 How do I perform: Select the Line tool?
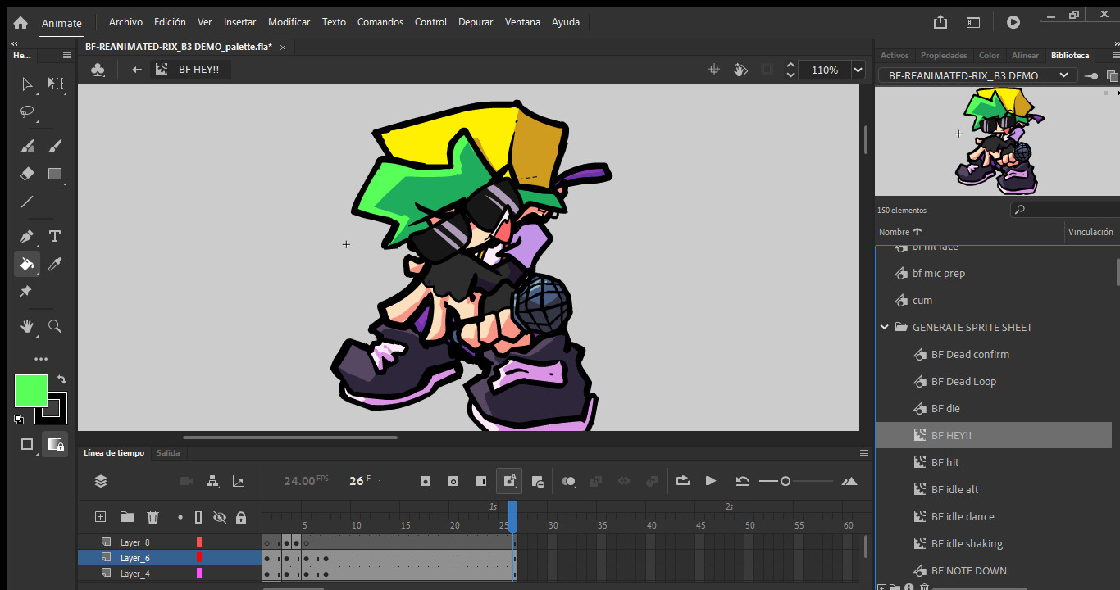(x=27, y=202)
